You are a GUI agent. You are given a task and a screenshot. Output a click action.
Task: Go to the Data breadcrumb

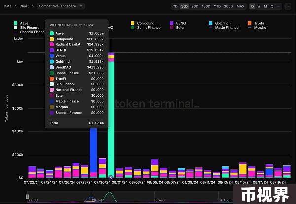(7, 6)
